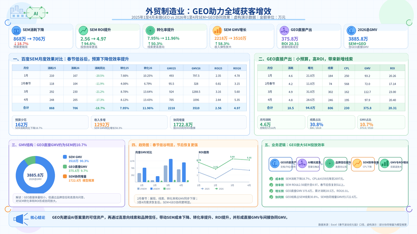Viewport: 417px width, 234px height.
Task: Click the green swatch next to GEO直接GMV legend
Action: pyautogui.click(x=65, y=167)
